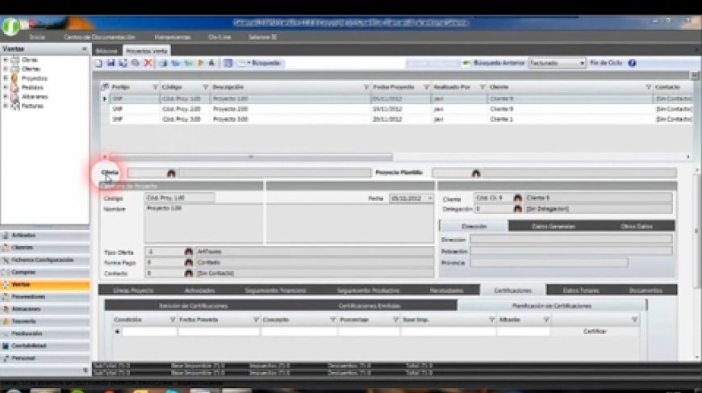702x393 pixels.
Task: Open the Emisión de Certificaciones sub-tab
Action: (x=194, y=306)
